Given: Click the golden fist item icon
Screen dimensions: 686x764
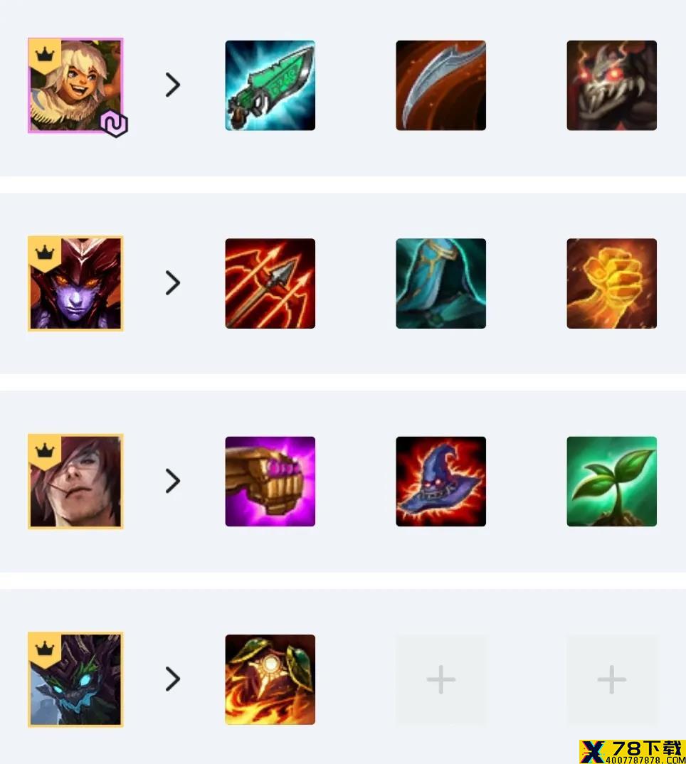Looking at the screenshot, I should [611, 284].
